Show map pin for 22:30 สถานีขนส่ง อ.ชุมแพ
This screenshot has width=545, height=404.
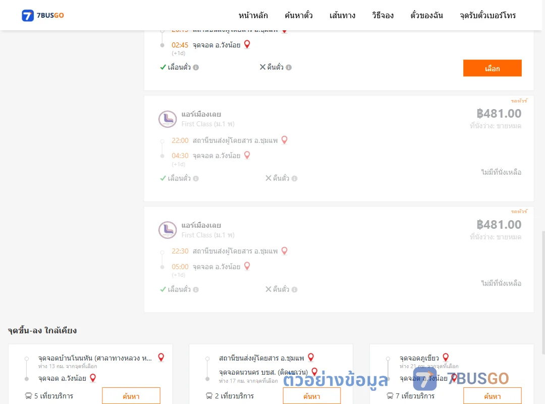[x=284, y=250]
